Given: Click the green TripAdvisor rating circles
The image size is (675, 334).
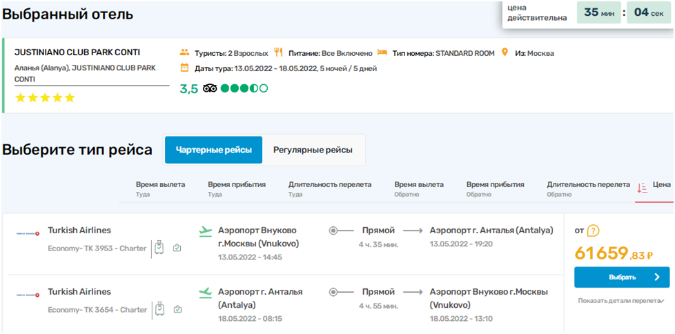Looking at the screenshot, I should pos(244,88).
